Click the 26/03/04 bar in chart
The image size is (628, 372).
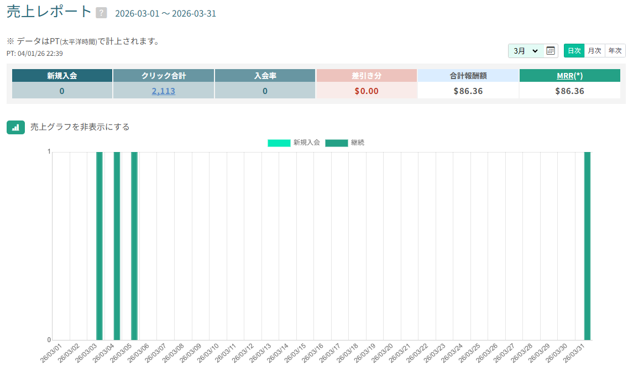coord(117,246)
